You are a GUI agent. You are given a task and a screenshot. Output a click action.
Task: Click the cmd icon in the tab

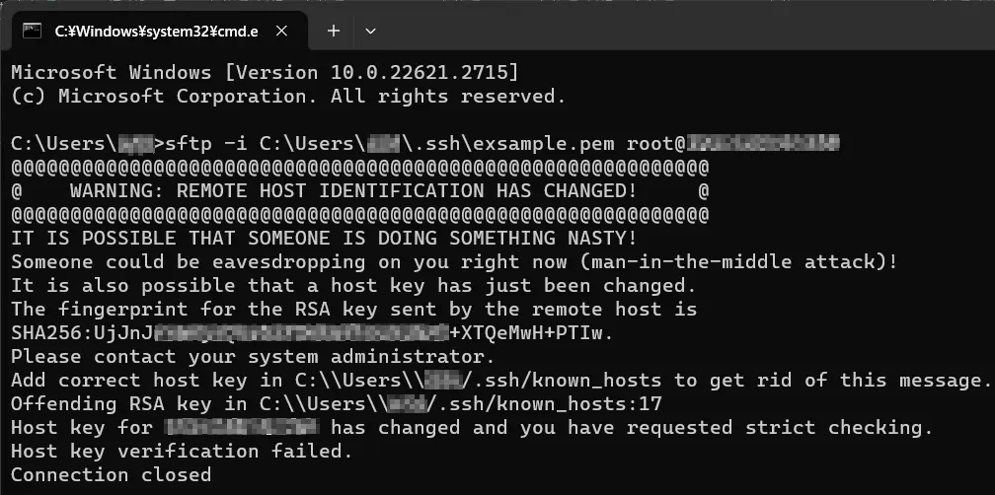coord(32,31)
